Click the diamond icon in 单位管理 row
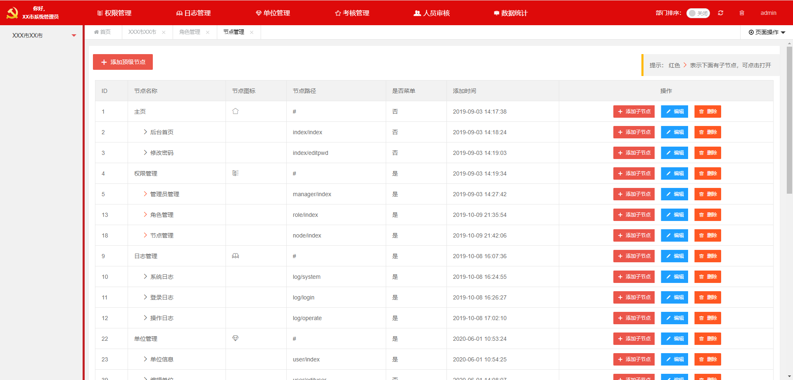Image resolution: width=793 pixels, height=380 pixels. [x=235, y=338]
